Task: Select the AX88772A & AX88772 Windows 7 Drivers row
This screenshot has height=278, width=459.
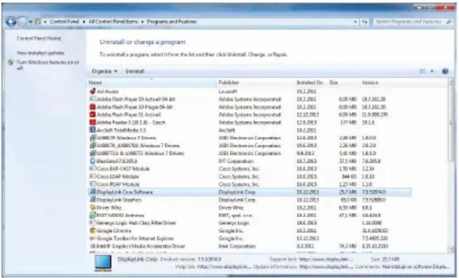Action: [x=249, y=153]
